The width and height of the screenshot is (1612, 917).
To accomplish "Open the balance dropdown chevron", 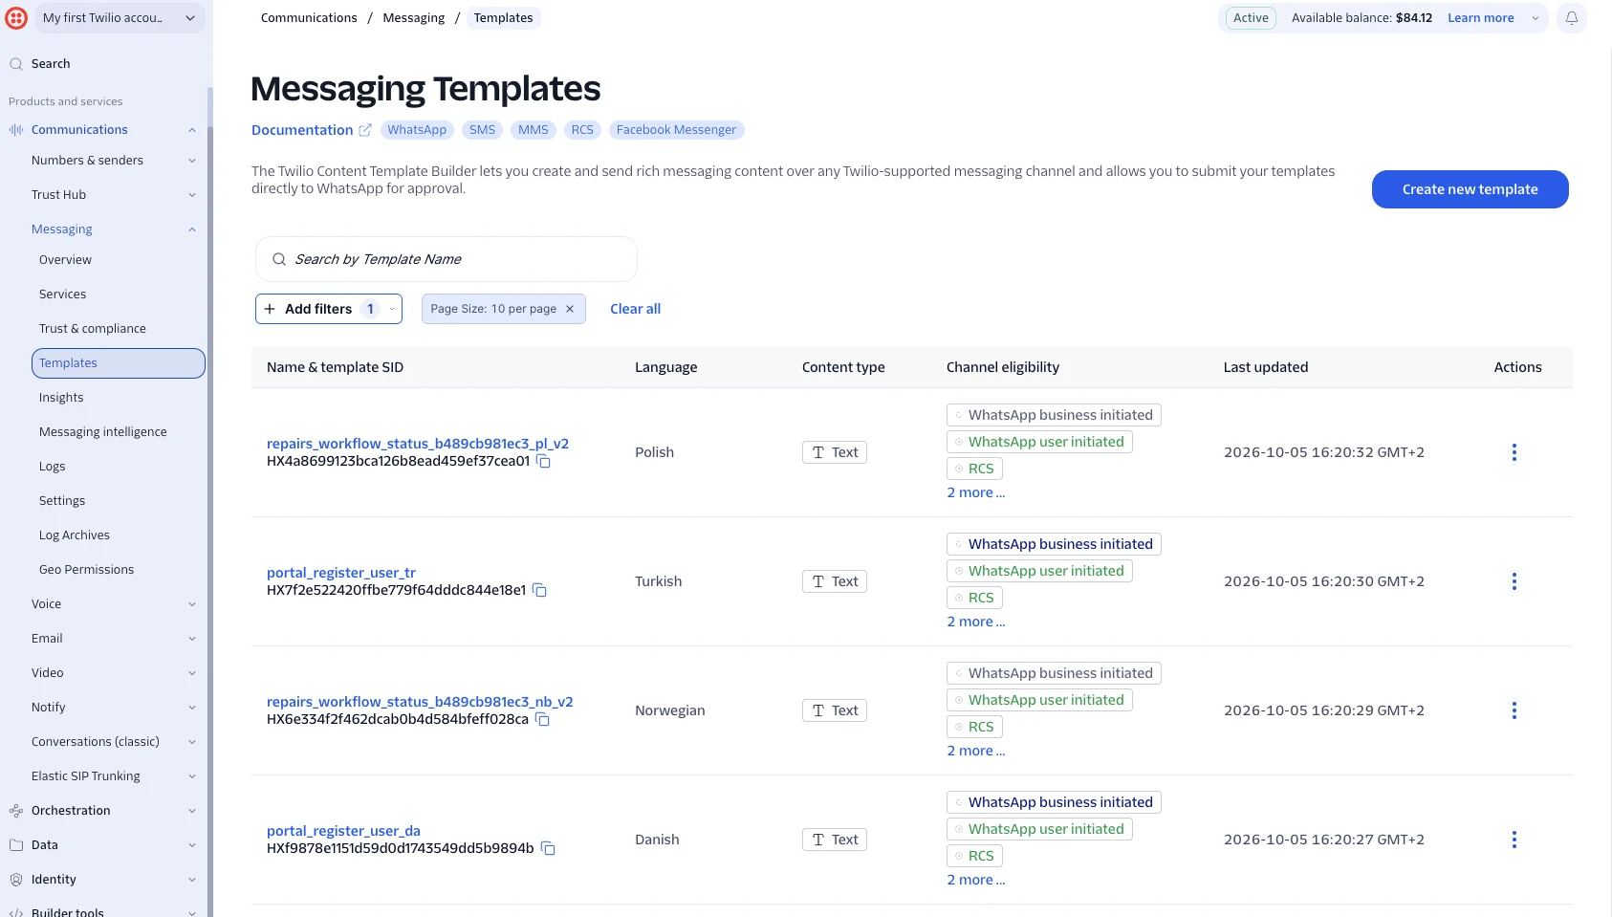I will pyautogui.click(x=1536, y=18).
